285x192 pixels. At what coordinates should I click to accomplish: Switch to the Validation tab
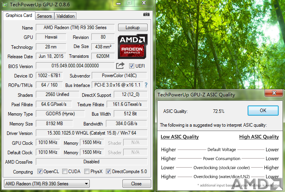(x=65, y=16)
